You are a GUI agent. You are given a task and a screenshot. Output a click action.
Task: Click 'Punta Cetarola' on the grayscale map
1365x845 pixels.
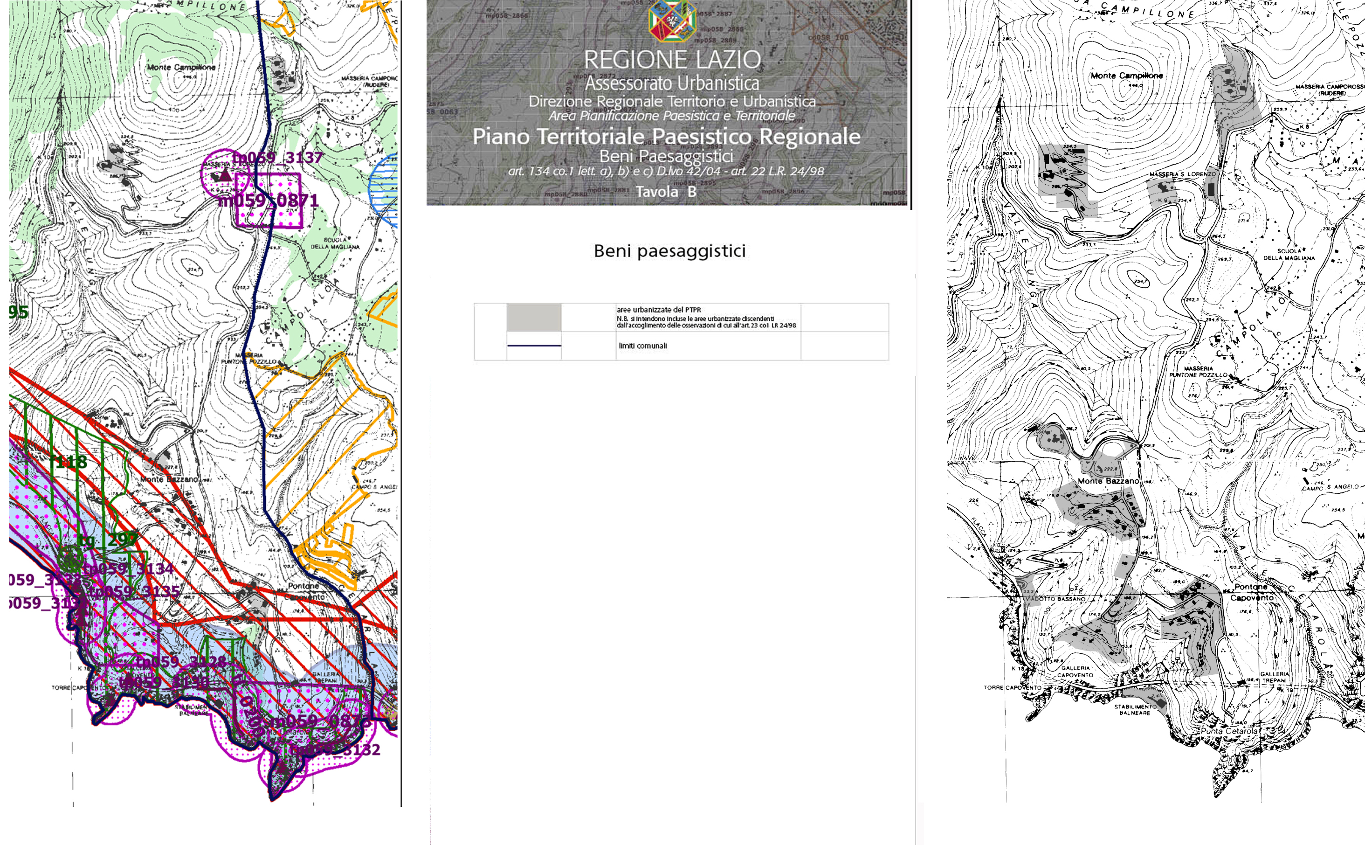click(x=1229, y=731)
